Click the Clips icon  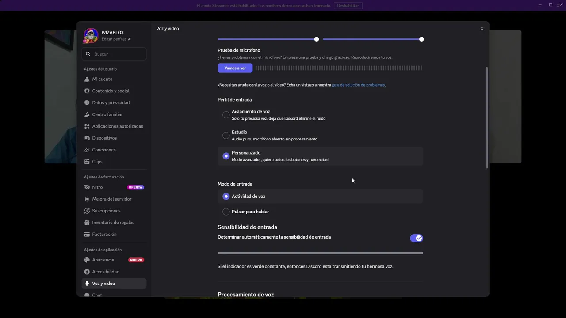87,162
